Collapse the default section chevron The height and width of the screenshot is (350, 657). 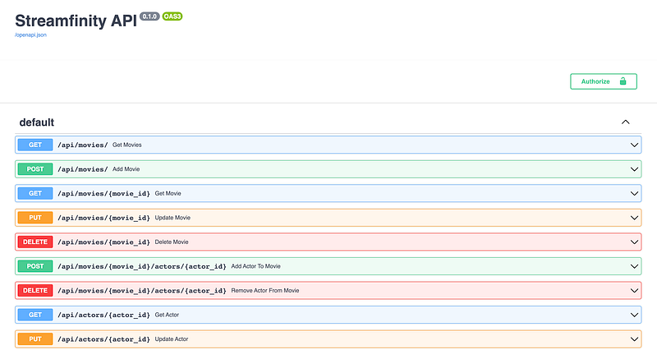point(626,122)
